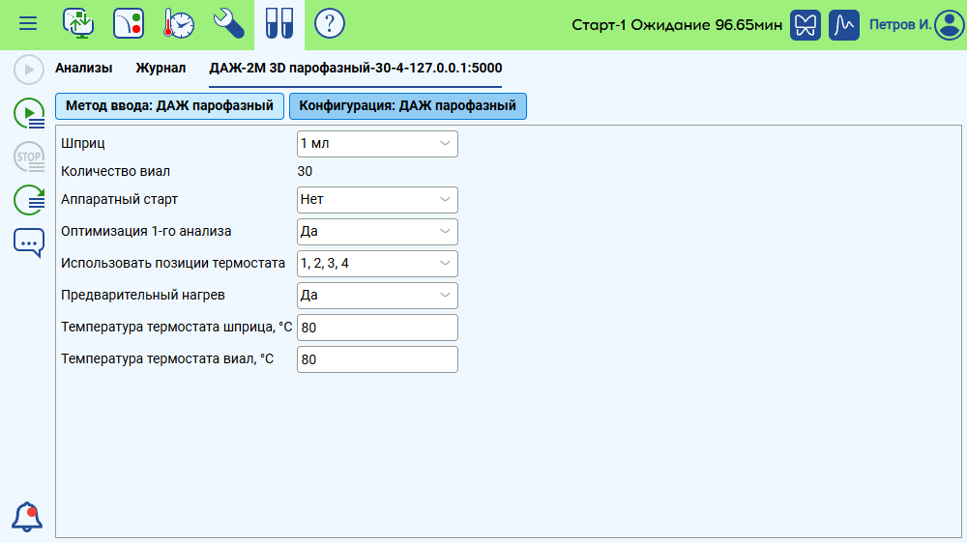This screenshot has width=967, height=543.
Task: Click the chromatogram peak icon in header
Action: pos(844,24)
